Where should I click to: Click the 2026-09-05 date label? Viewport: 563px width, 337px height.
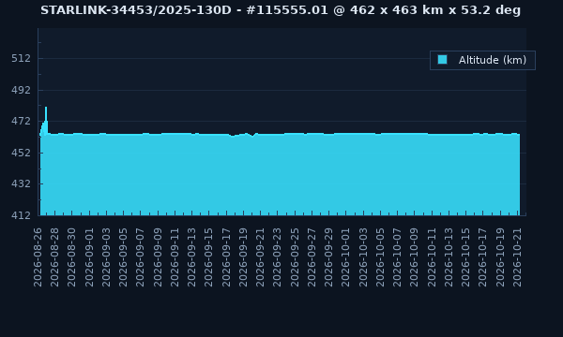click(x=123, y=257)
